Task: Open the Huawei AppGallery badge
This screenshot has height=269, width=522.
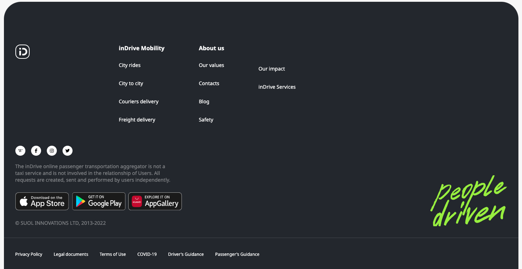Action: (155, 201)
